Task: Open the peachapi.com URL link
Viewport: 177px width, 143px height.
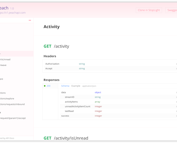Action: coord(13,13)
